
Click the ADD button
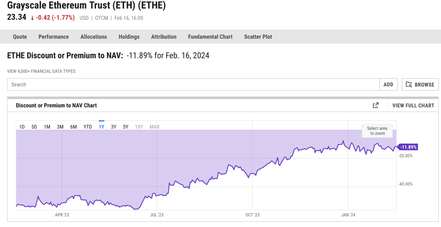(x=388, y=85)
